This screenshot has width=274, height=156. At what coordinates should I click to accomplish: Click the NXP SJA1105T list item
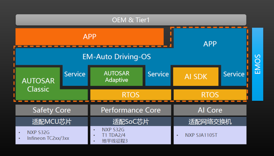pyautogui.click(x=201, y=135)
